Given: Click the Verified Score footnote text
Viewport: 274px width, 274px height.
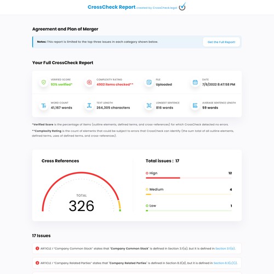Looking at the screenshot, I should (x=130, y=124).
